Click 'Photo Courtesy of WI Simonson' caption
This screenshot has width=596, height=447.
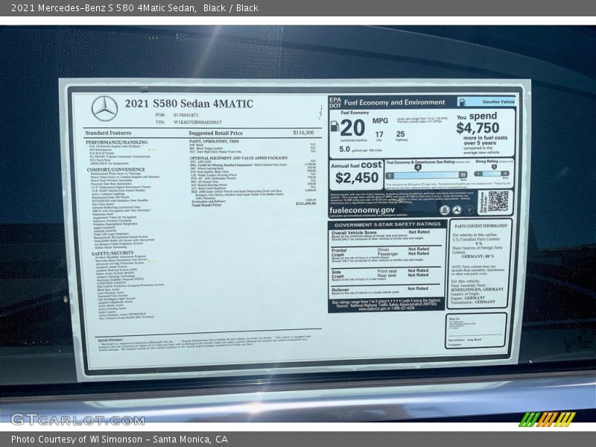coord(77,440)
